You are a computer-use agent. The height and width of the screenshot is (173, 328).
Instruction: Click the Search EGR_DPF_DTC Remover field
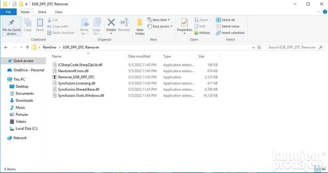[x=295, y=47]
